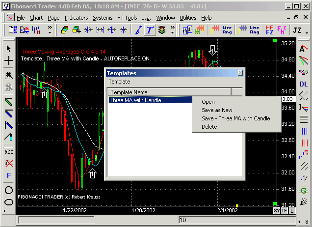Select the arrow pointer tool
This screenshot has width=312, height=227.
pyautogui.click(x=8, y=49)
